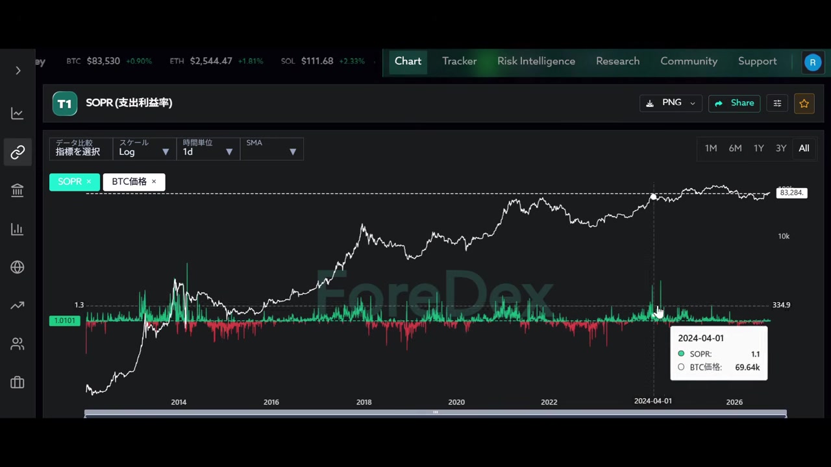831x467 pixels.
Task: Click the BTC $83,530 ticker
Action: [x=108, y=61]
